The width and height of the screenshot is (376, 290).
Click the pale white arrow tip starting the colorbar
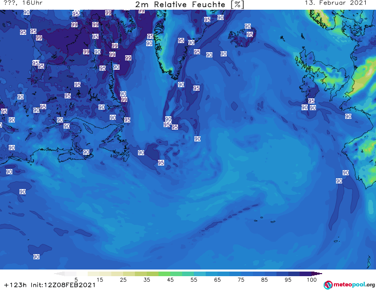59,274
